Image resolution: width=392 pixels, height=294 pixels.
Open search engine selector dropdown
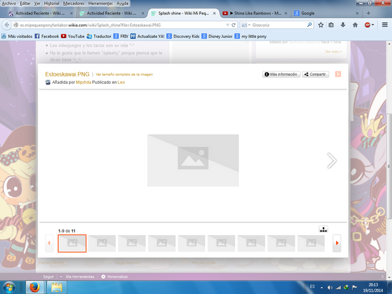click(x=246, y=25)
